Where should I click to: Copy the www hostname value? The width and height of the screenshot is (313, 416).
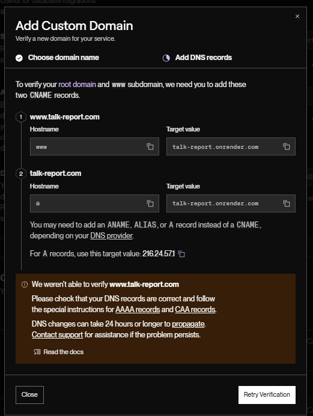pos(150,146)
